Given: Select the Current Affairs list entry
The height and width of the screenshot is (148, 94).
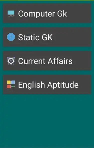Looking at the screenshot, I should click(x=47, y=61).
